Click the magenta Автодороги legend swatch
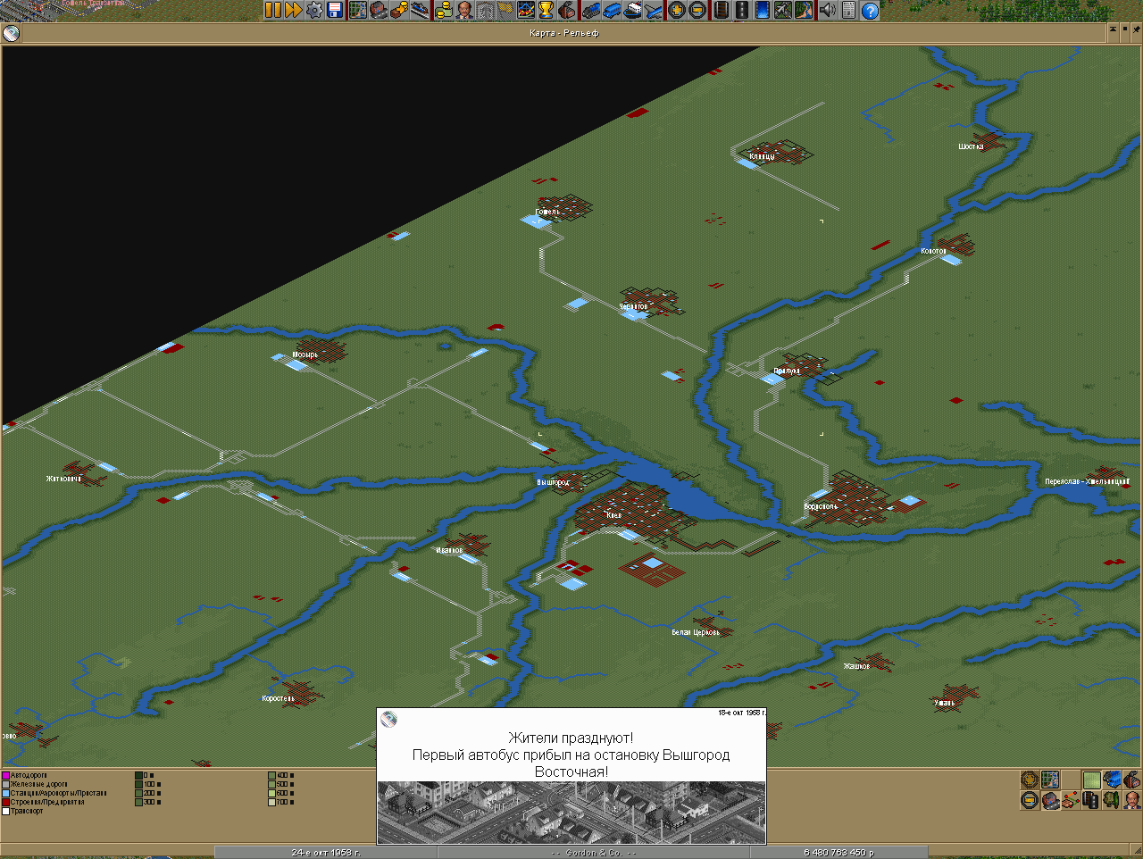Image resolution: width=1143 pixels, height=859 pixels. 5,775
